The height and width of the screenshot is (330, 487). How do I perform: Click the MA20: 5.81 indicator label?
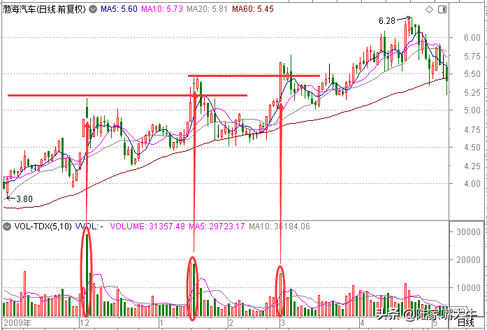[x=207, y=9]
